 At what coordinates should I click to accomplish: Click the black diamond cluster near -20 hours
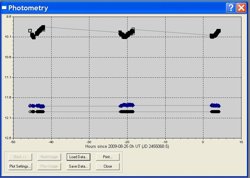tap(127, 111)
